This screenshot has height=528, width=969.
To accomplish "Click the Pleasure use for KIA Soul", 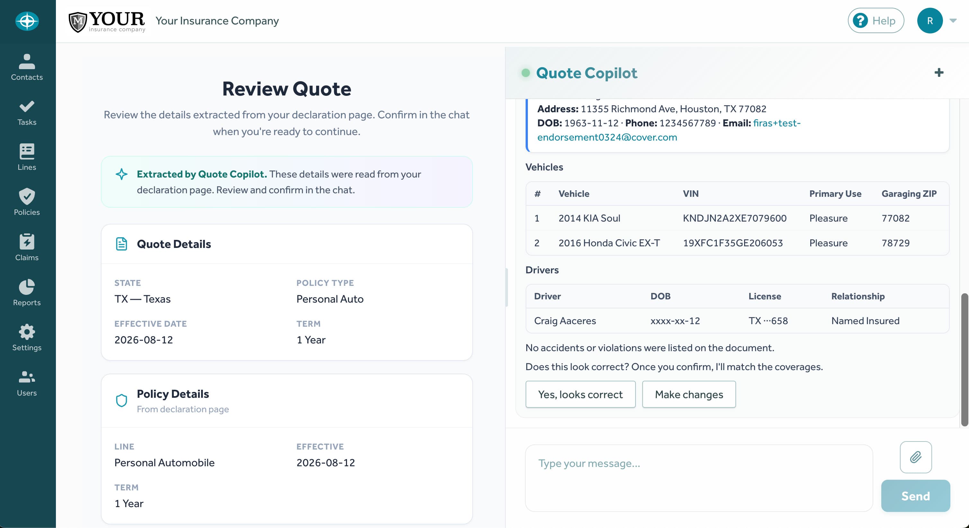I will tap(828, 218).
